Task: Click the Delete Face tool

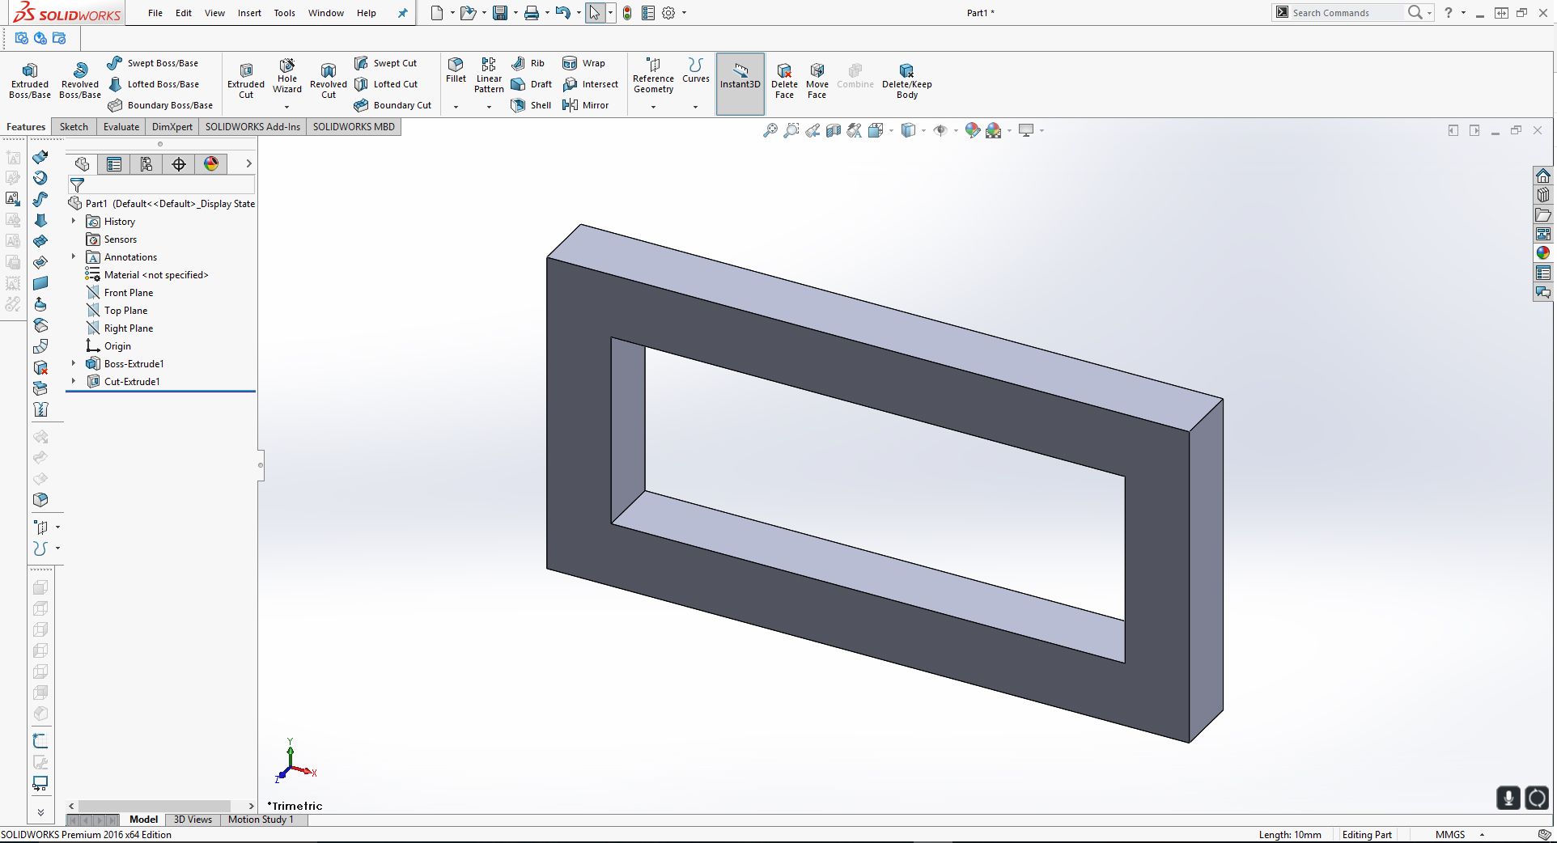Action: 784,81
